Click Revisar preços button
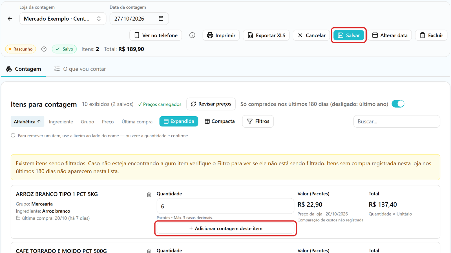The height and width of the screenshot is (253, 451). (x=211, y=104)
